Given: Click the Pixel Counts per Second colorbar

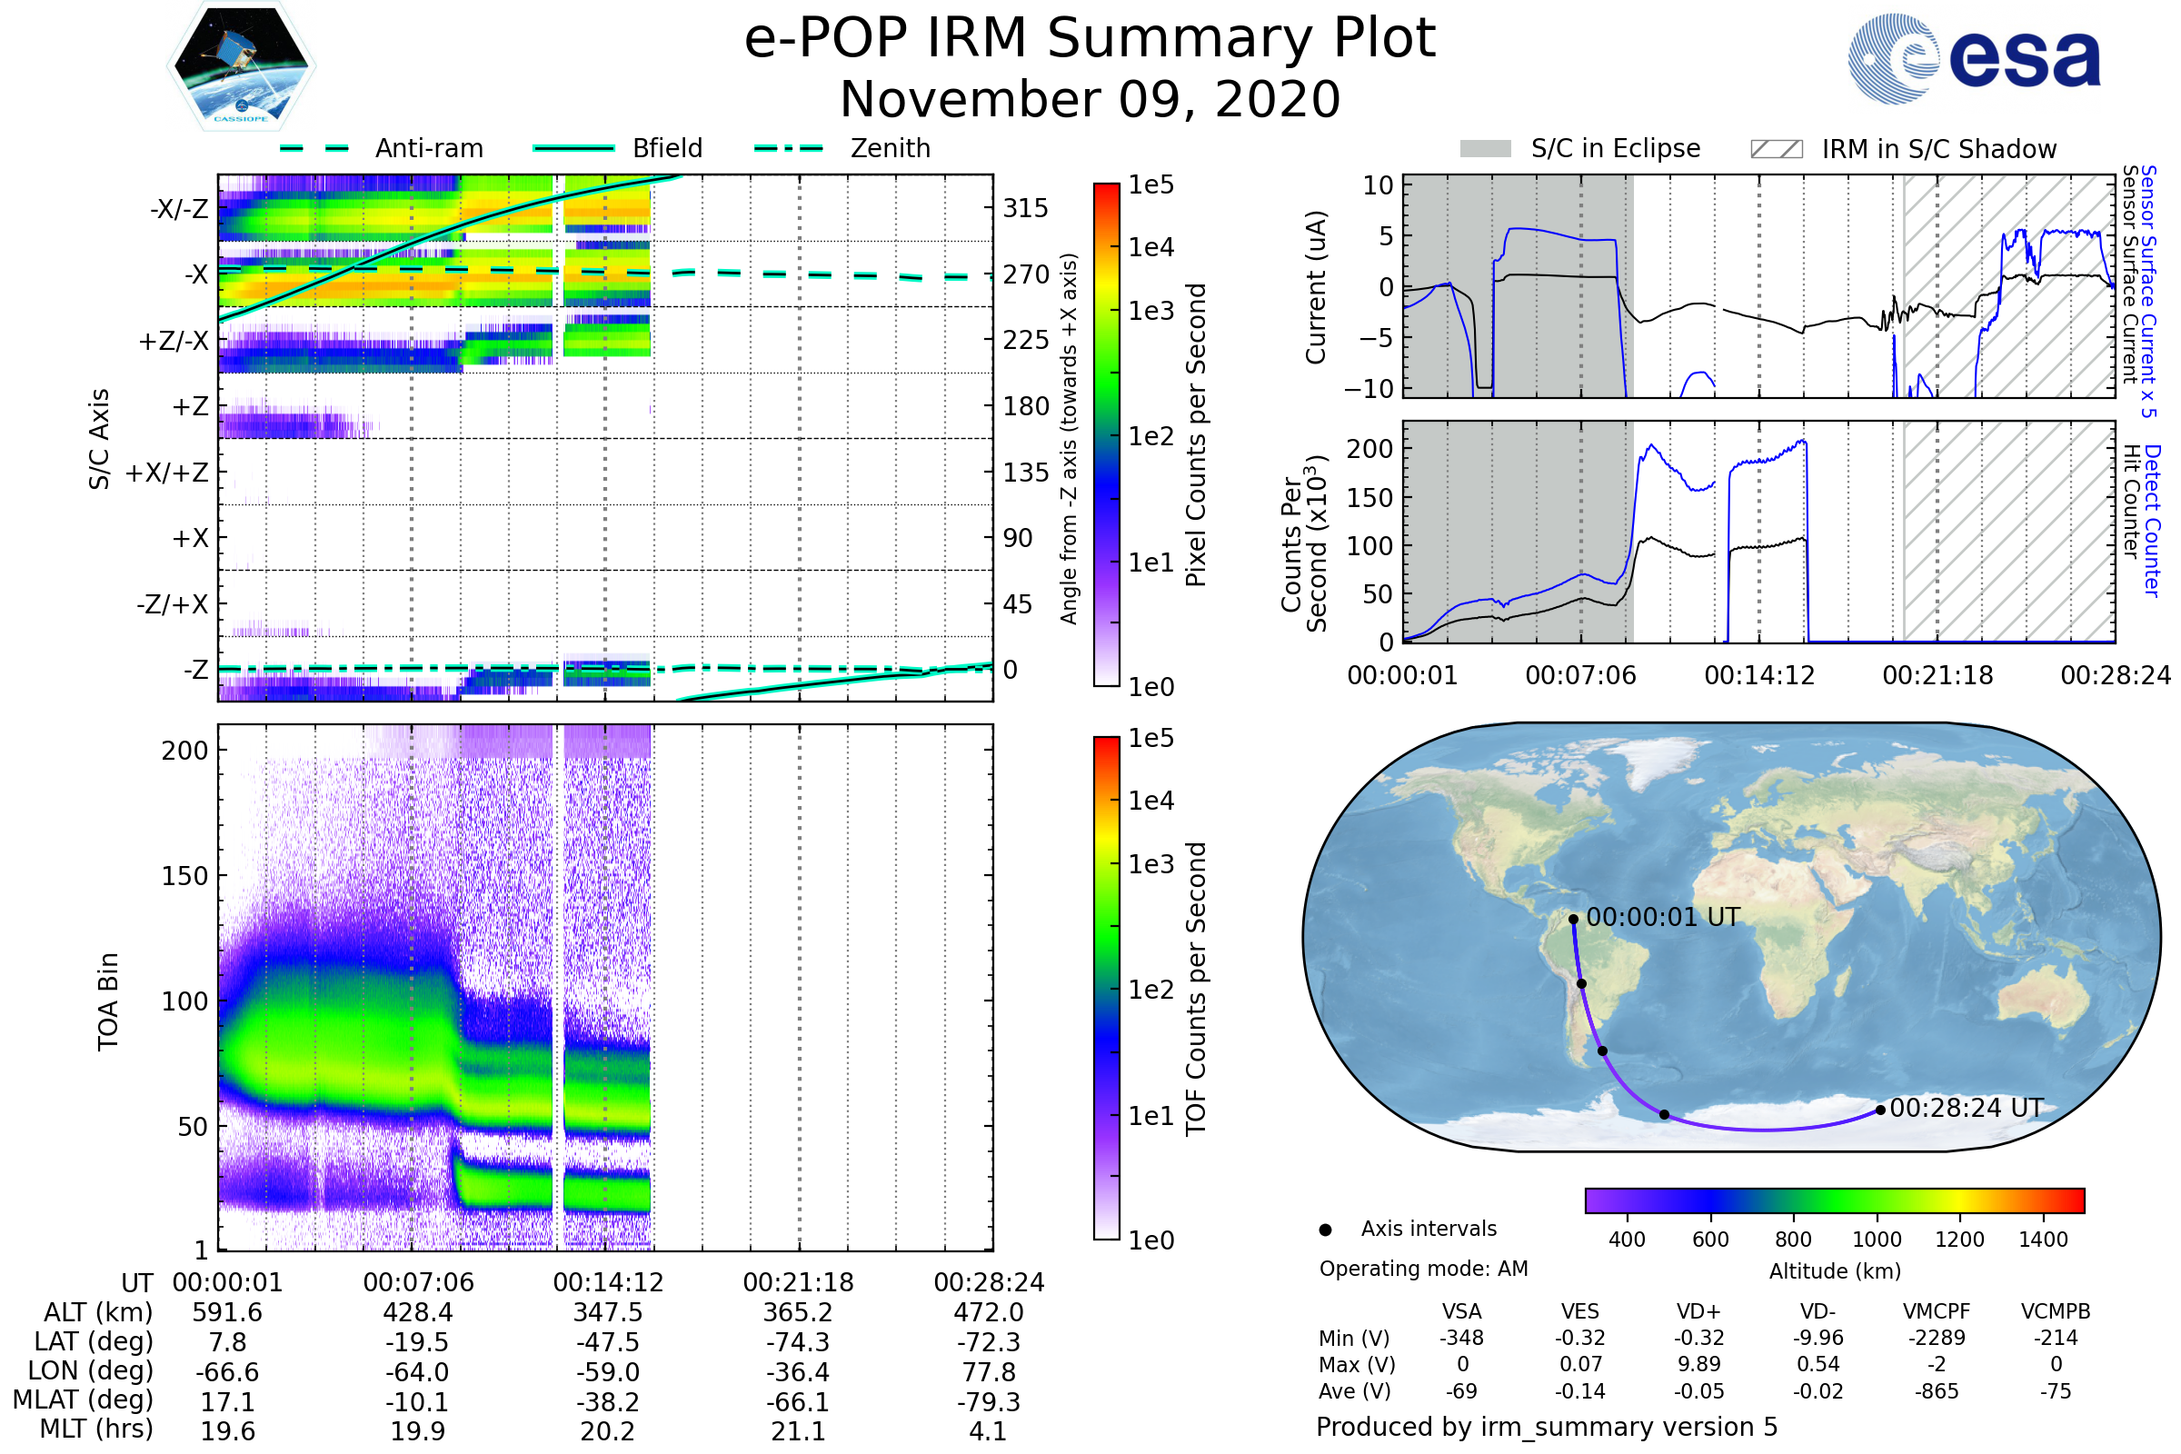Looking at the screenshot, I should [x=1106, y=434].
